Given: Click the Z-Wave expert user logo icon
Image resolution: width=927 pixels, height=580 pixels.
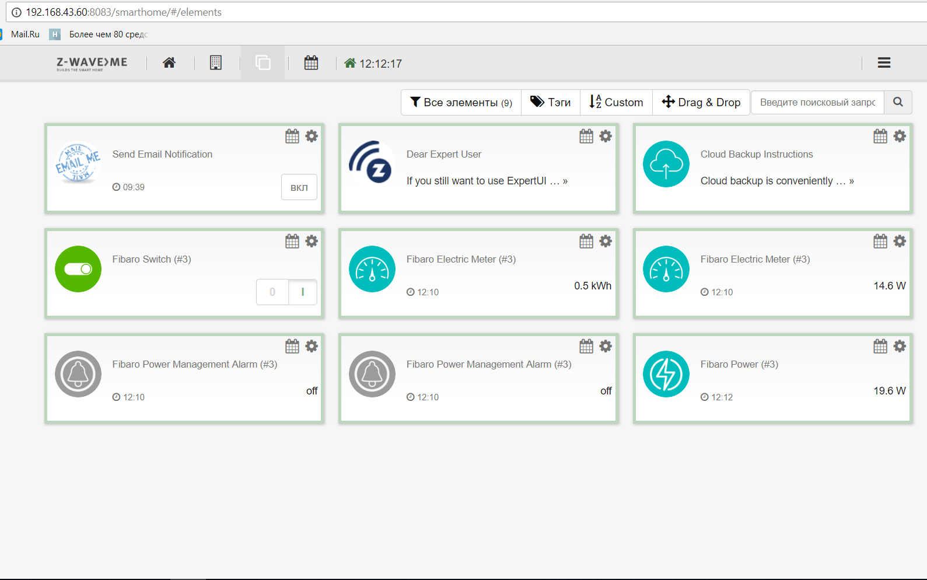Looking at the screenshot, I should click(x=372, y=162).
